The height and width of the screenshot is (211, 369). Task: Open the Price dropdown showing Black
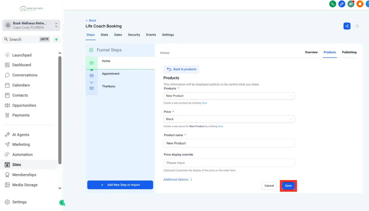coord(229,119)
